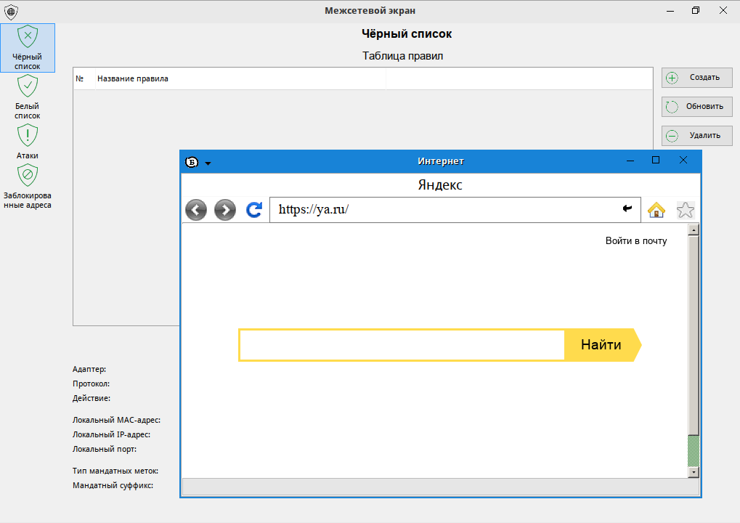Go forward in the Интернет browser
The width and height of the screenshot is (740, 523).
coord(225,210)
